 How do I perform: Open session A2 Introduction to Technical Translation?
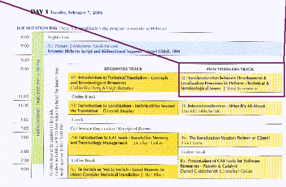(123, 82)
